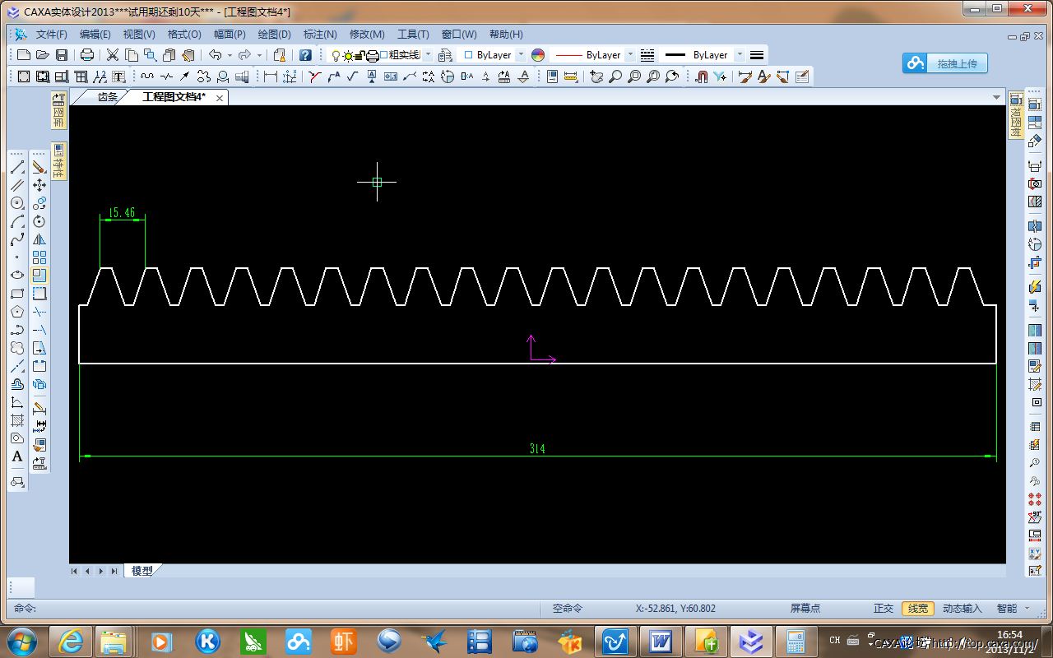Toggle layer visibility lightbulb icon
Viewport: 1053px width, 658px height.
336,55
